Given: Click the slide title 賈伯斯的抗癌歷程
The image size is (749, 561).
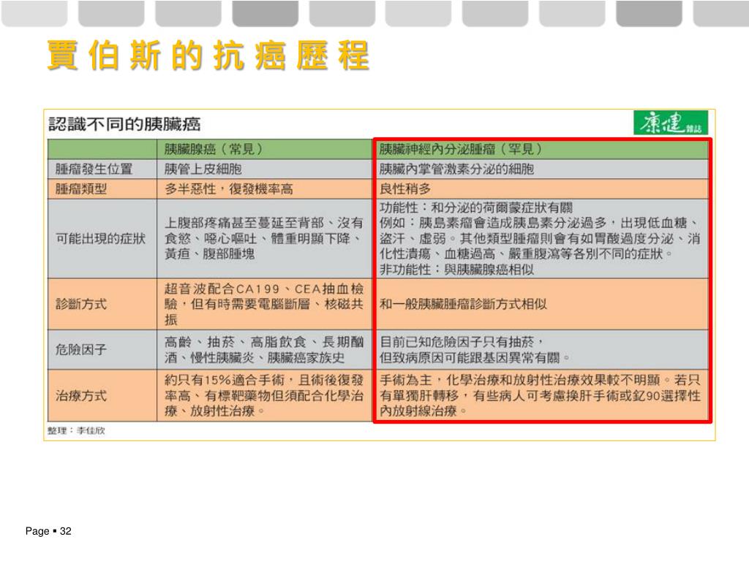Looking at the screenshot, I should [208, 56].
